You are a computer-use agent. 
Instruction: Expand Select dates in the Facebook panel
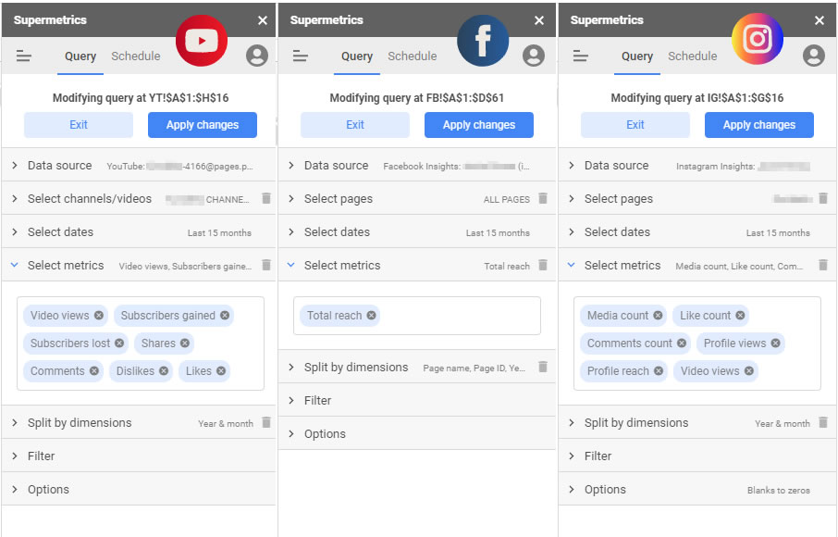click(417, 231)
